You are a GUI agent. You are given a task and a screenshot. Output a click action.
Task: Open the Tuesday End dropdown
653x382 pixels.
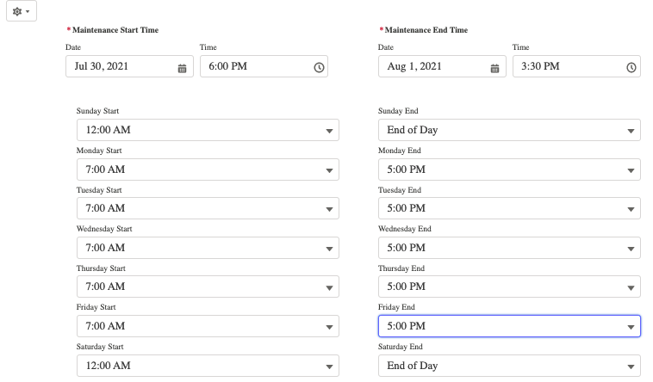click(x=508, y=208)
